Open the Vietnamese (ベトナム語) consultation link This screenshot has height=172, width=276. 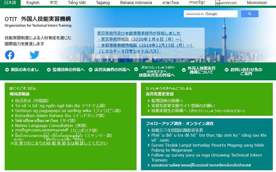coord(60,106)
